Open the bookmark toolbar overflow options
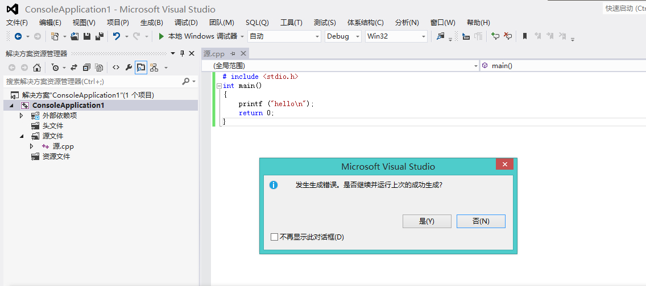Viewport: 646px width, 286px height. 573,39
